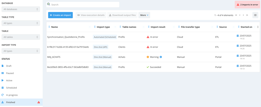261x107 pixels.
Task: Select the MAJ_ACHATS import name
Action: pyautogui.click(x=54, y=57)
